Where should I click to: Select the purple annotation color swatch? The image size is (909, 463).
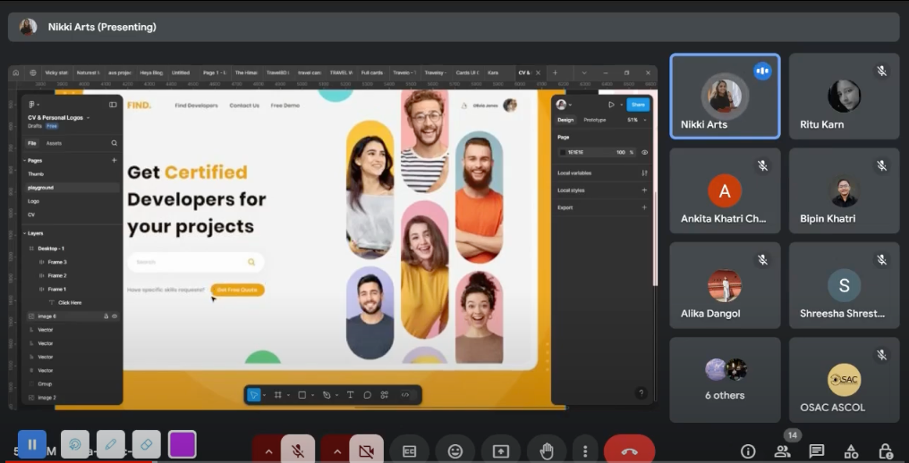coord(182,444)
